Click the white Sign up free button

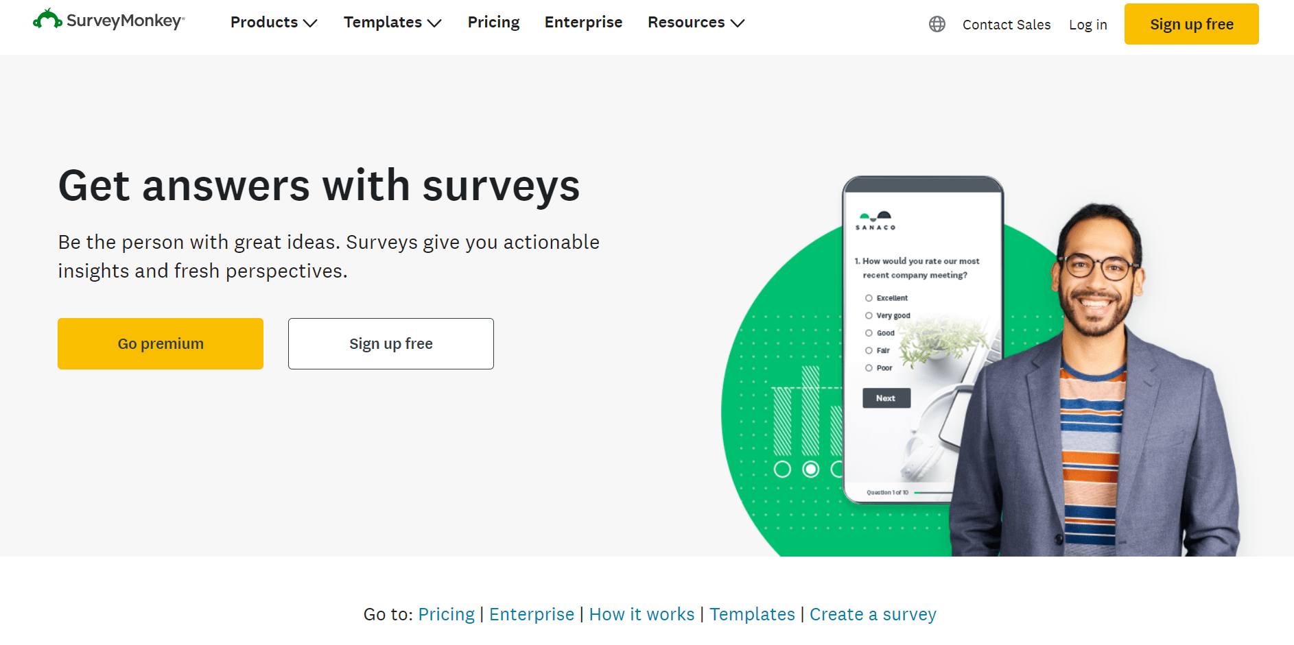coord(390,343)
